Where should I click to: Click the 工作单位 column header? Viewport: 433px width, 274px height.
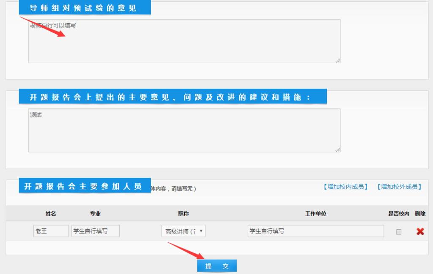[x=315, y=214]
